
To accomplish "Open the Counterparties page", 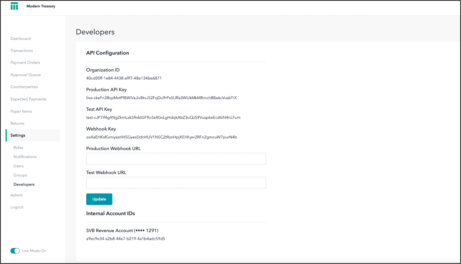I will 24,87.
